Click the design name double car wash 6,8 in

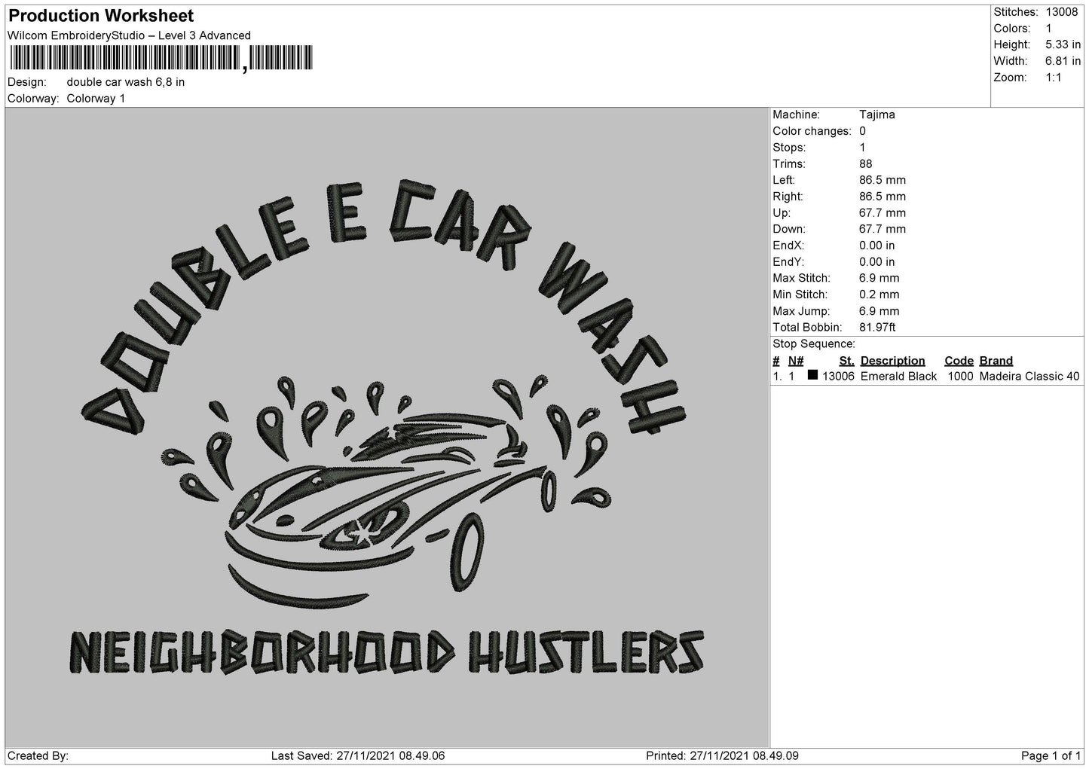pos(126,82)
